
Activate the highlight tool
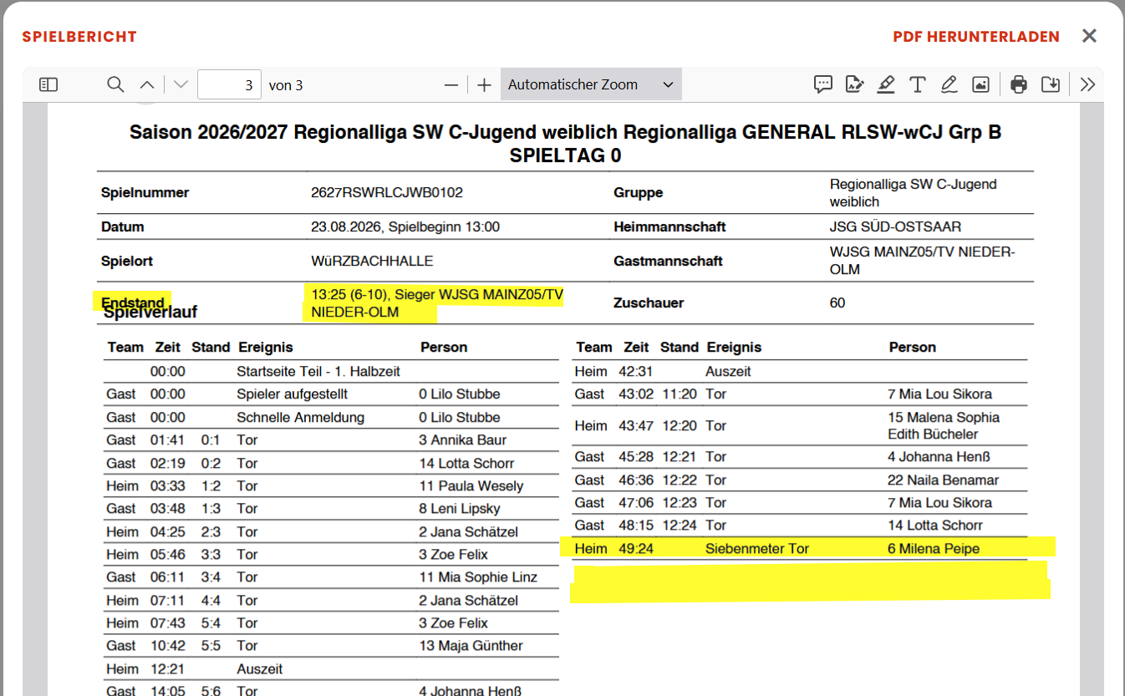tap(886, 84)
